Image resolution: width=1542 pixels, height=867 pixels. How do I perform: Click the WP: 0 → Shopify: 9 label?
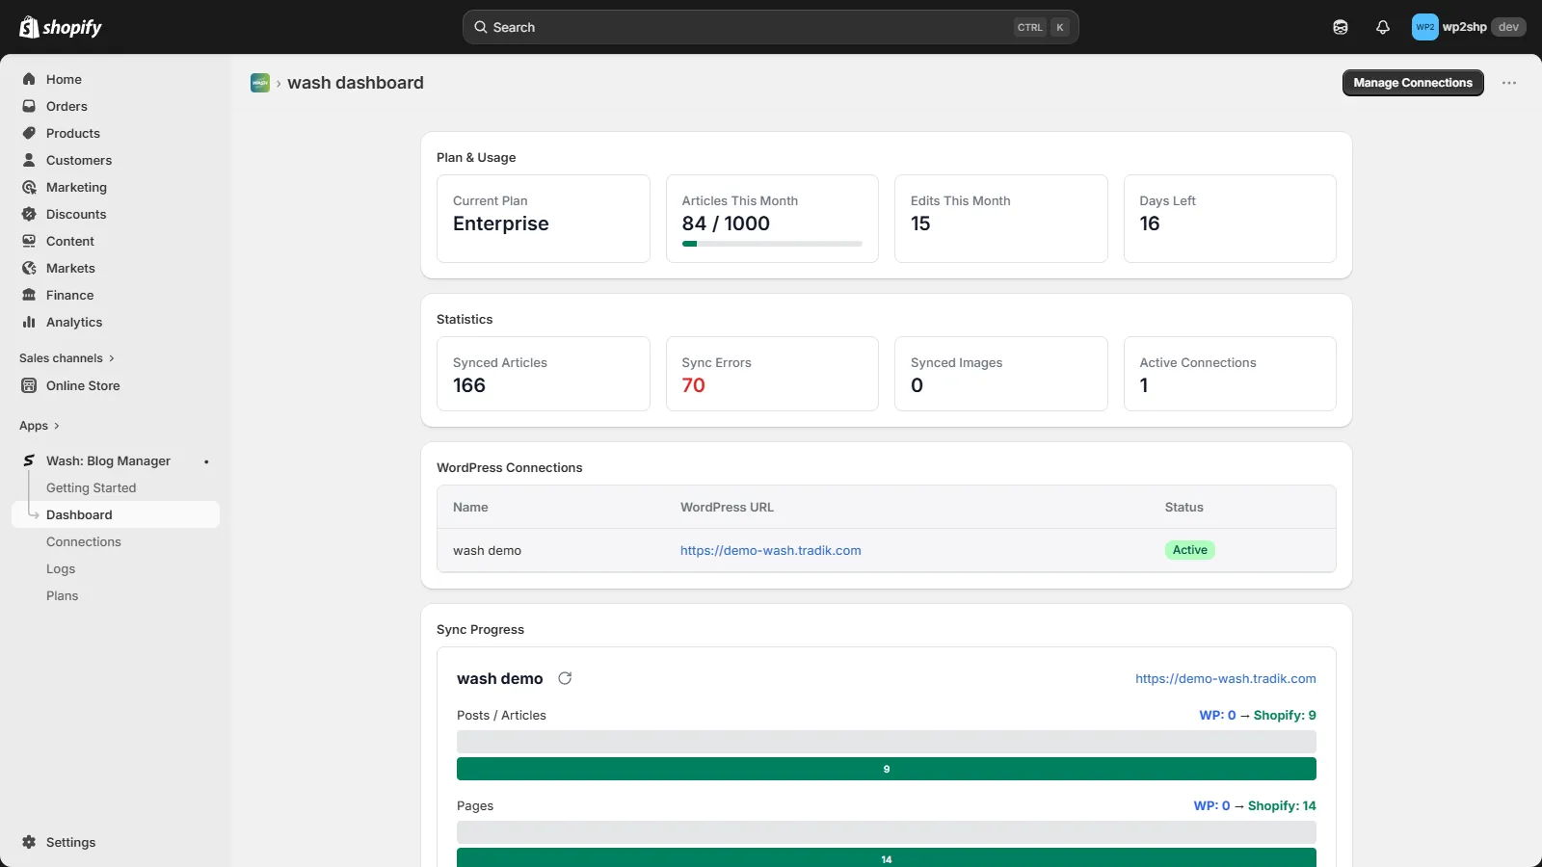(x=1258, y=715)
